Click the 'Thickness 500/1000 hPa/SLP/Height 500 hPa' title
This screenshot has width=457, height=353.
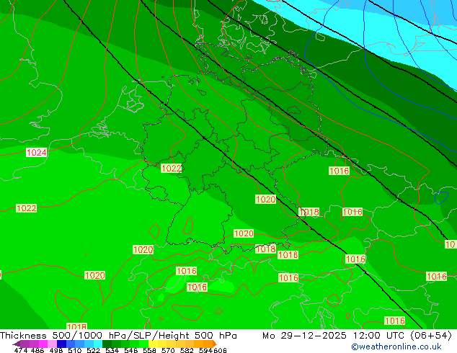(118, 336)
